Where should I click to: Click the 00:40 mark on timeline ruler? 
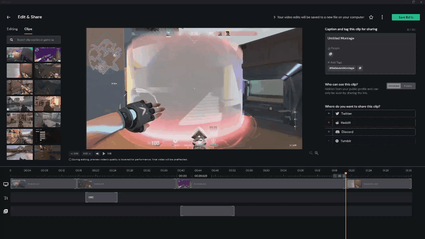pyautogui.click(x=181, y=171)
